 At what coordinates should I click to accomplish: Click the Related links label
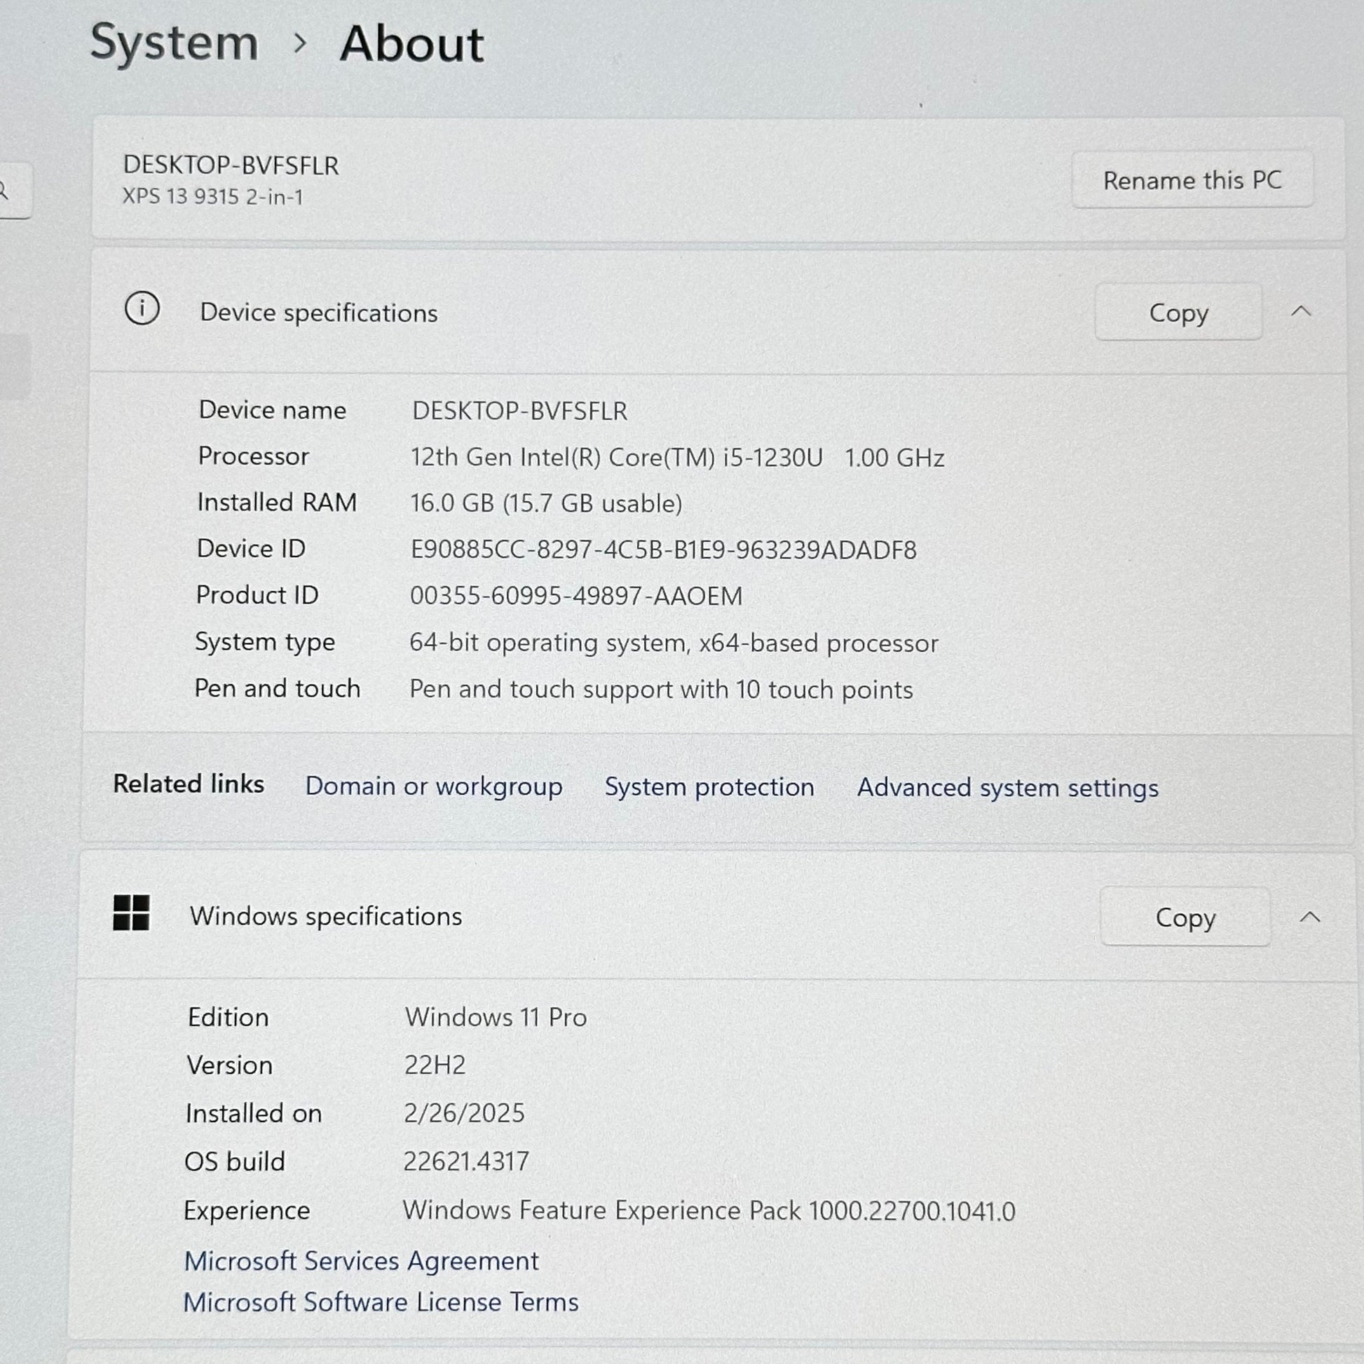tap(189, 784)
